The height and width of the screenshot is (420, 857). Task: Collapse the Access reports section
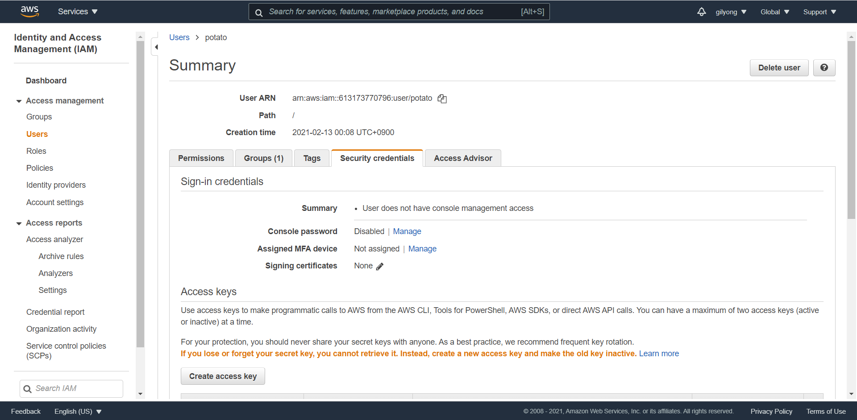pyautogui.click(x=19, y=223)
